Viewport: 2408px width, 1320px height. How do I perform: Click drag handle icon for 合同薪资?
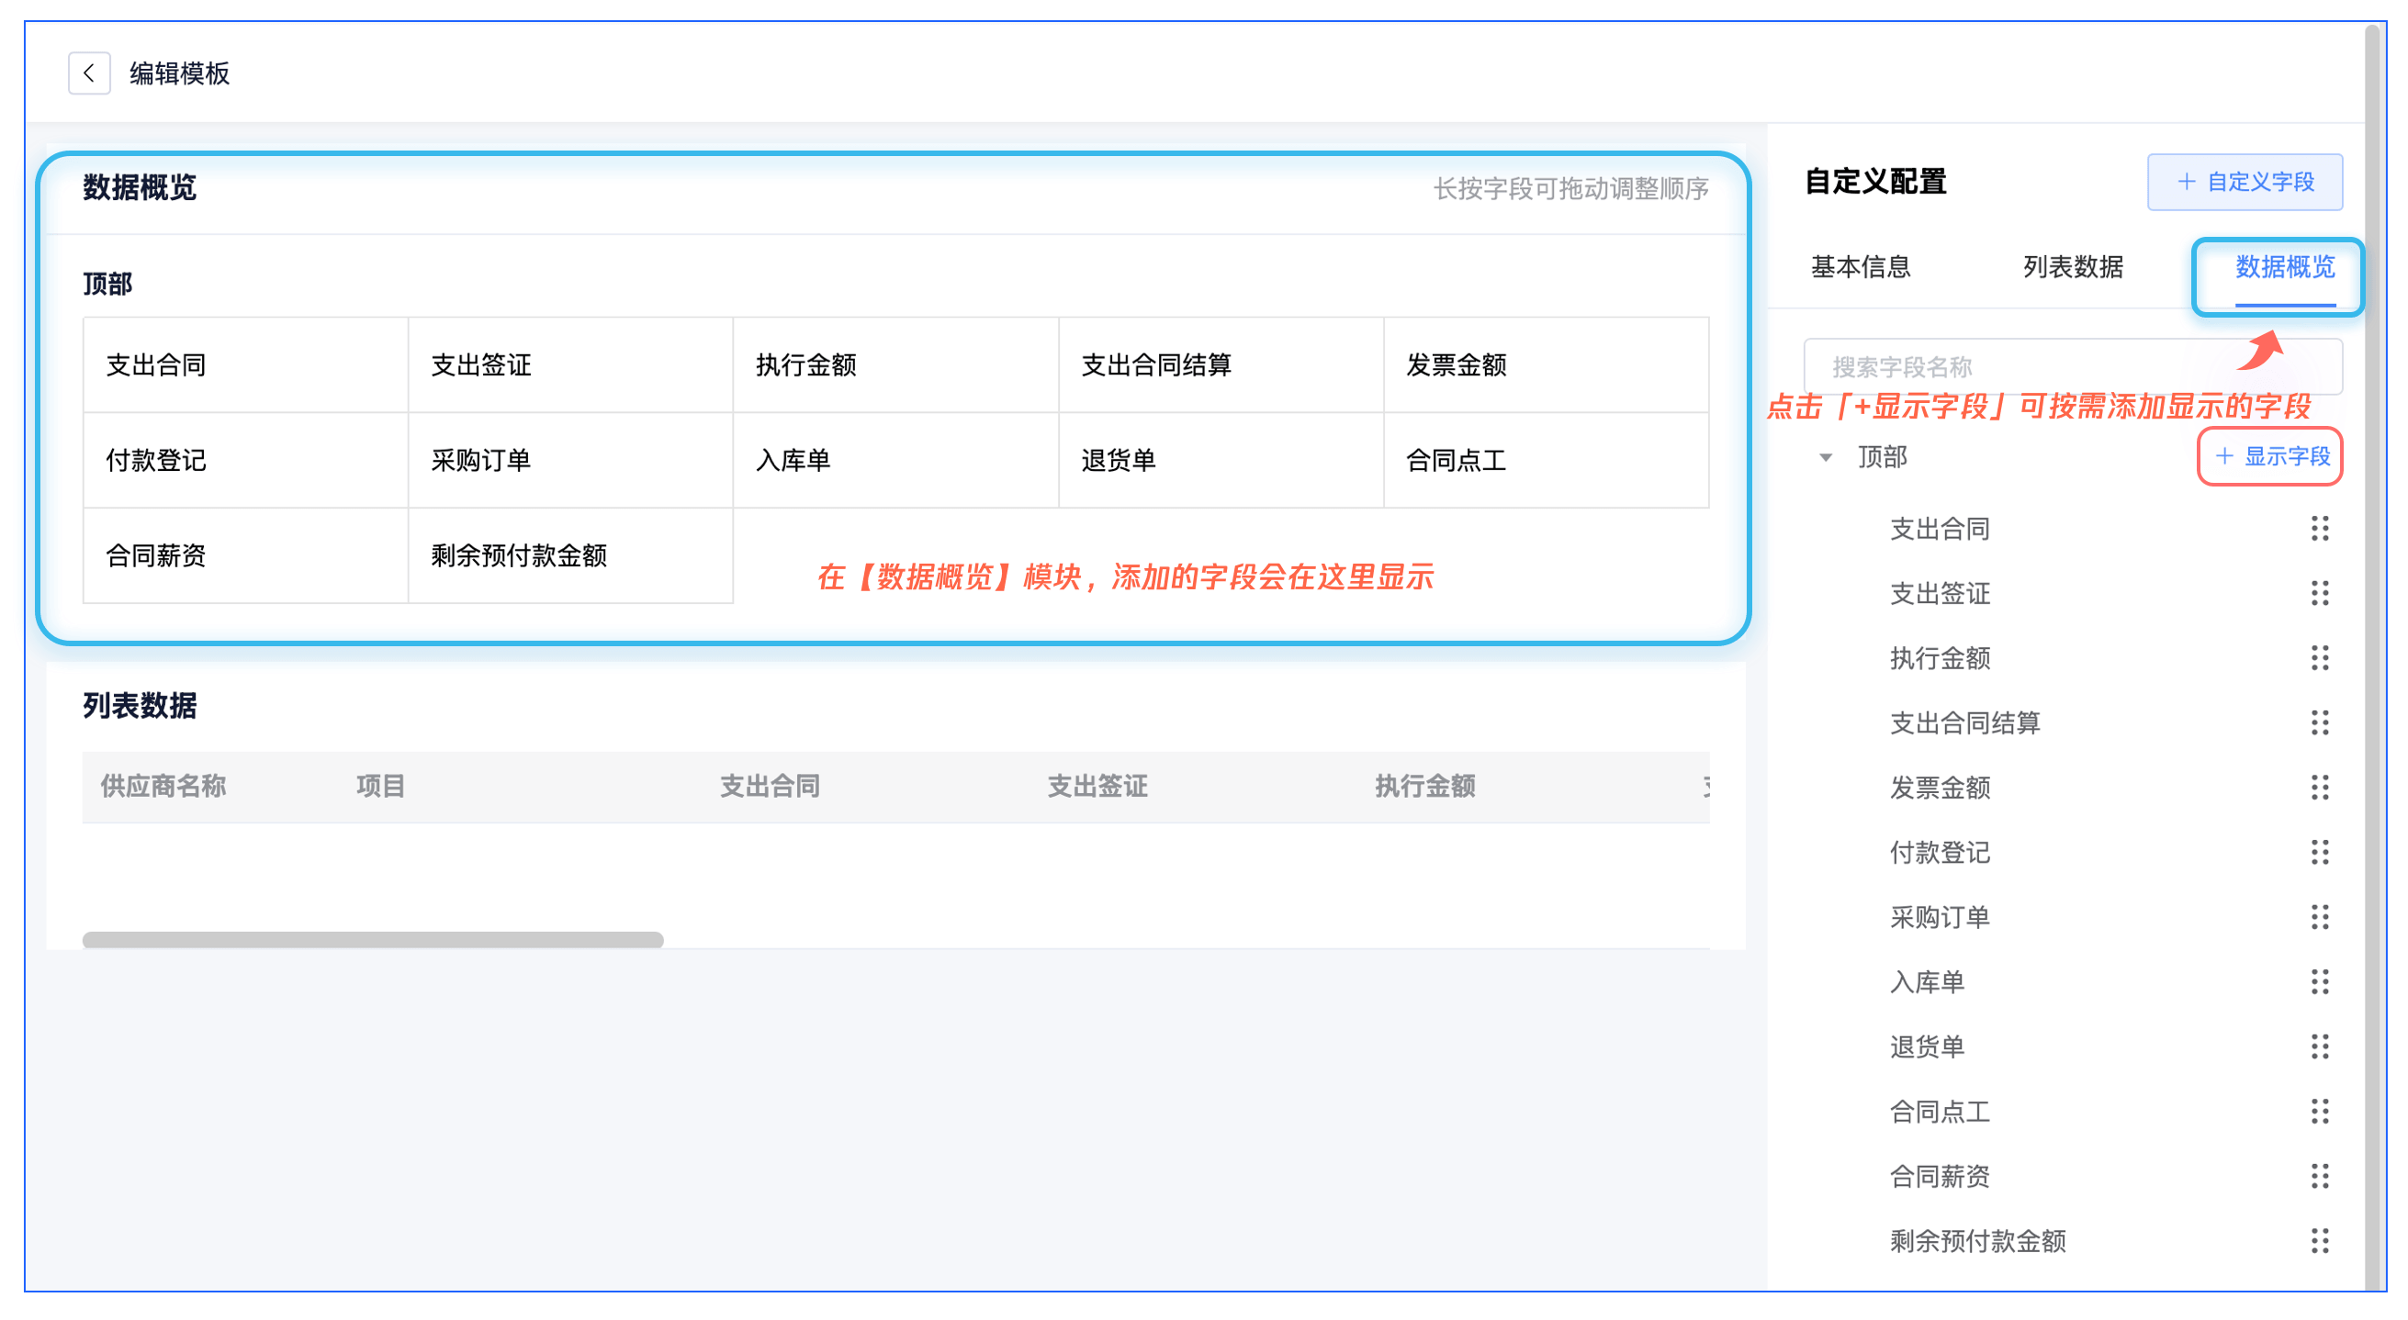point(2319,1176)
